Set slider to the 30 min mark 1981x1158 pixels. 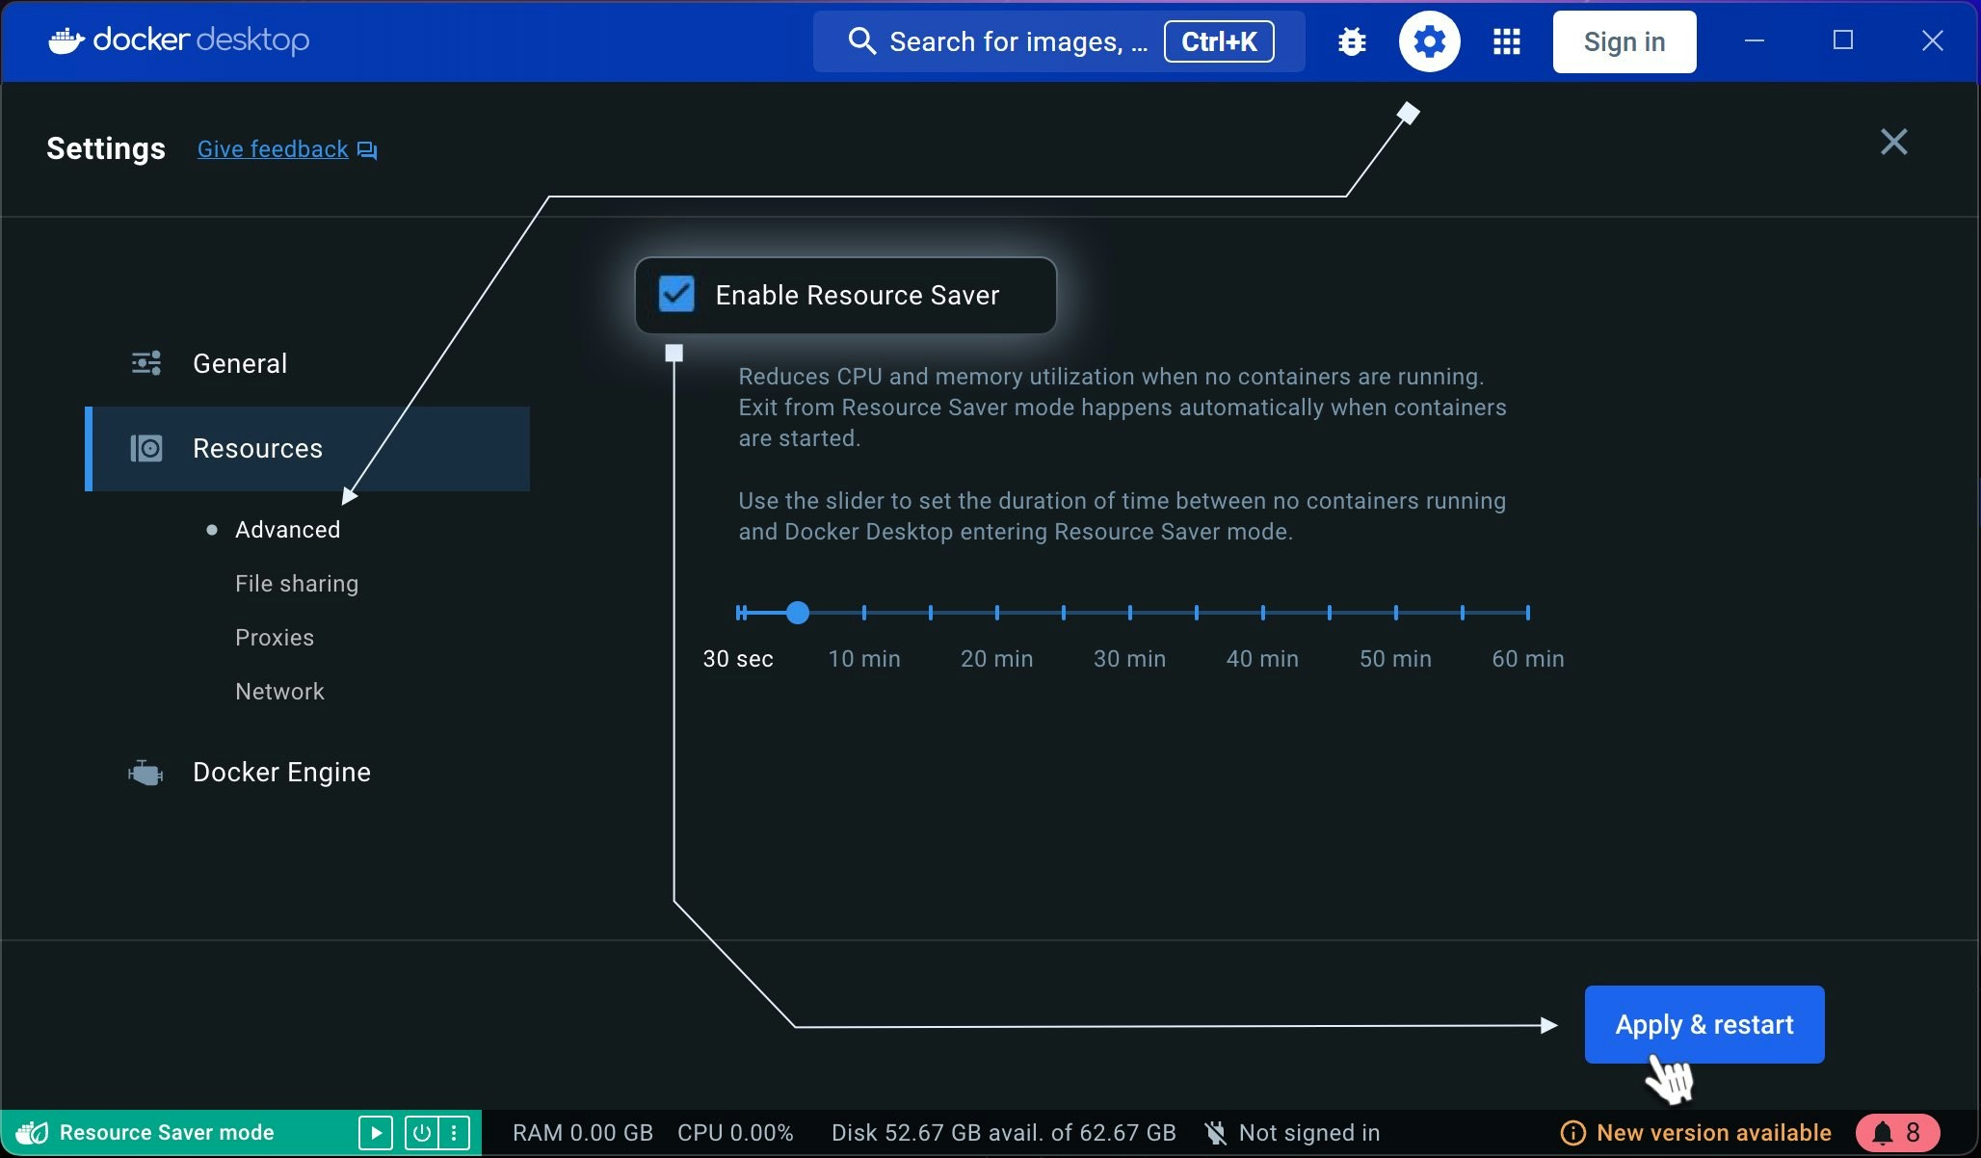pyautogui.click(x=1129, y=613)
